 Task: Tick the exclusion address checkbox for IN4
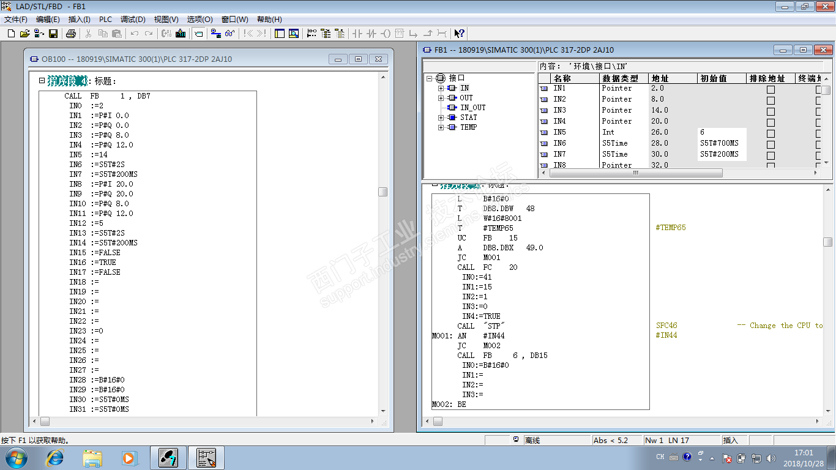coord(771,122)
